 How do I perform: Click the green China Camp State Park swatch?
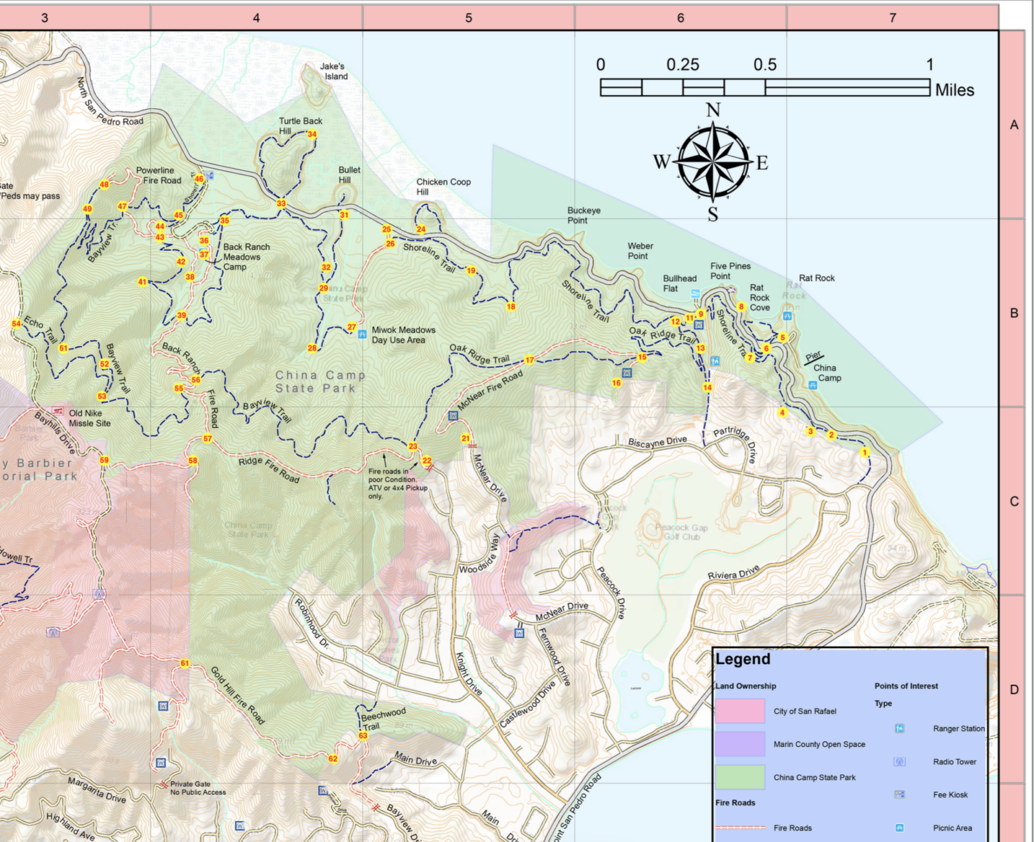(x=740, y=777)
